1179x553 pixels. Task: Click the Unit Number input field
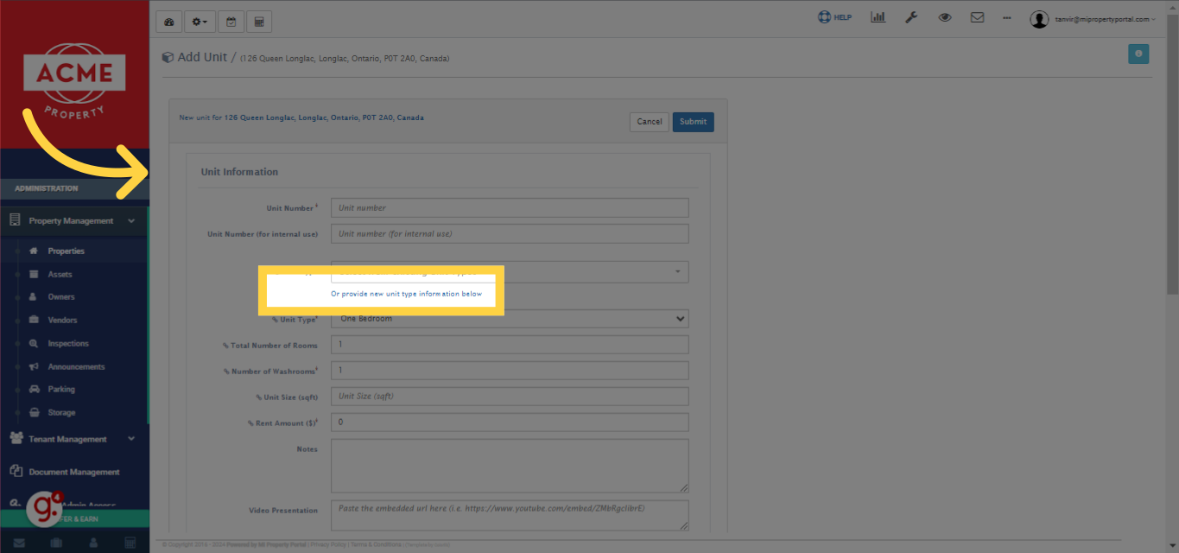point(509,207)
